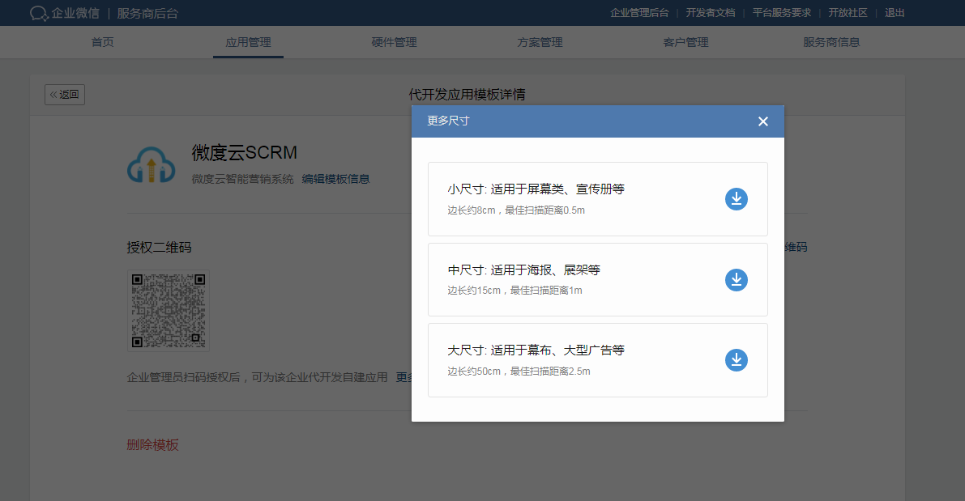Click the 企业微信 logo icon
The image size is (965, 501).
tap(39, 13)
